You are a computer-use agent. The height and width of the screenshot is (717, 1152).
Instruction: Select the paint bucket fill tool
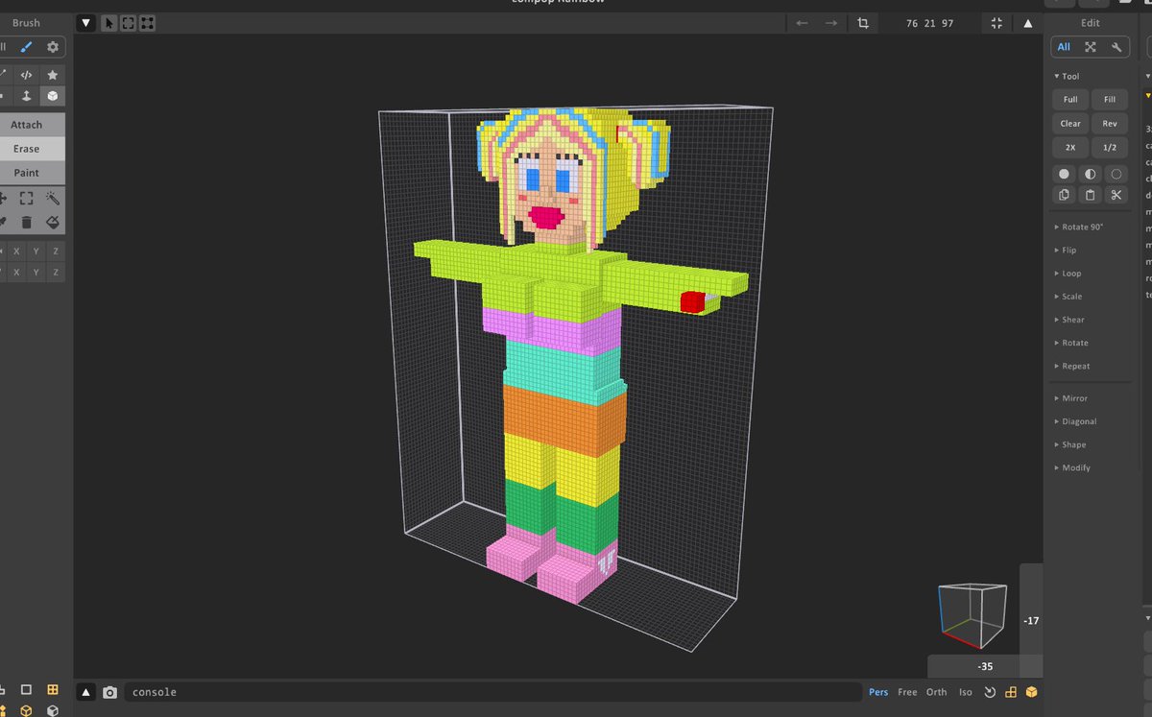click(52, 222)
